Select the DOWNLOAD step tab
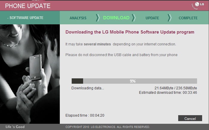 tap(116, 18)
